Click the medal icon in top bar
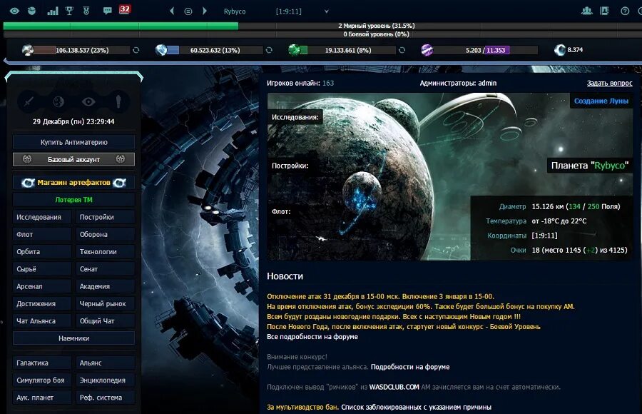Viewport: 642px width, 414px height. [86, 11]
